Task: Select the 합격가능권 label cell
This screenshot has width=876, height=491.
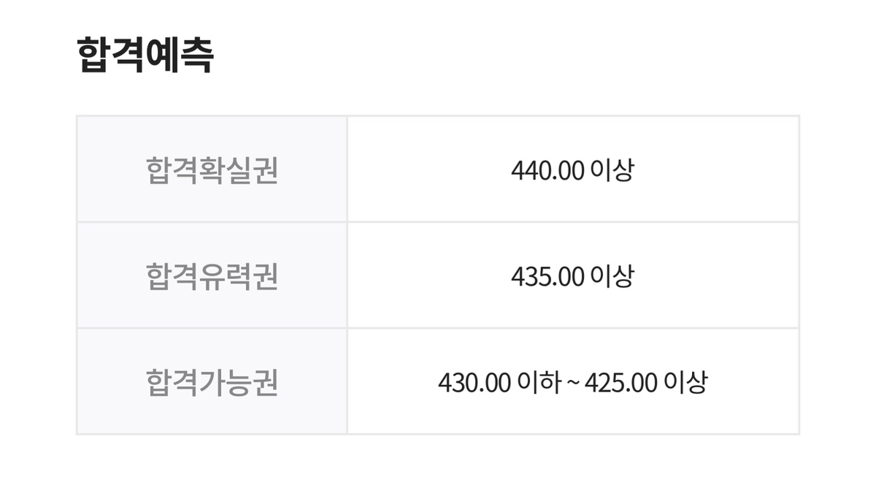Action: point(212,382)
